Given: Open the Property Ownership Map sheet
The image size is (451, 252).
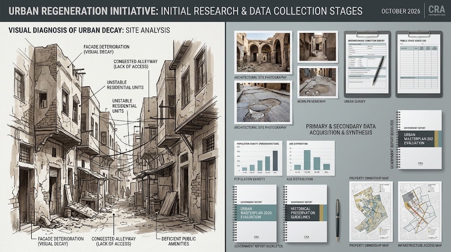Looking at the screenshot, I should 371,211.
